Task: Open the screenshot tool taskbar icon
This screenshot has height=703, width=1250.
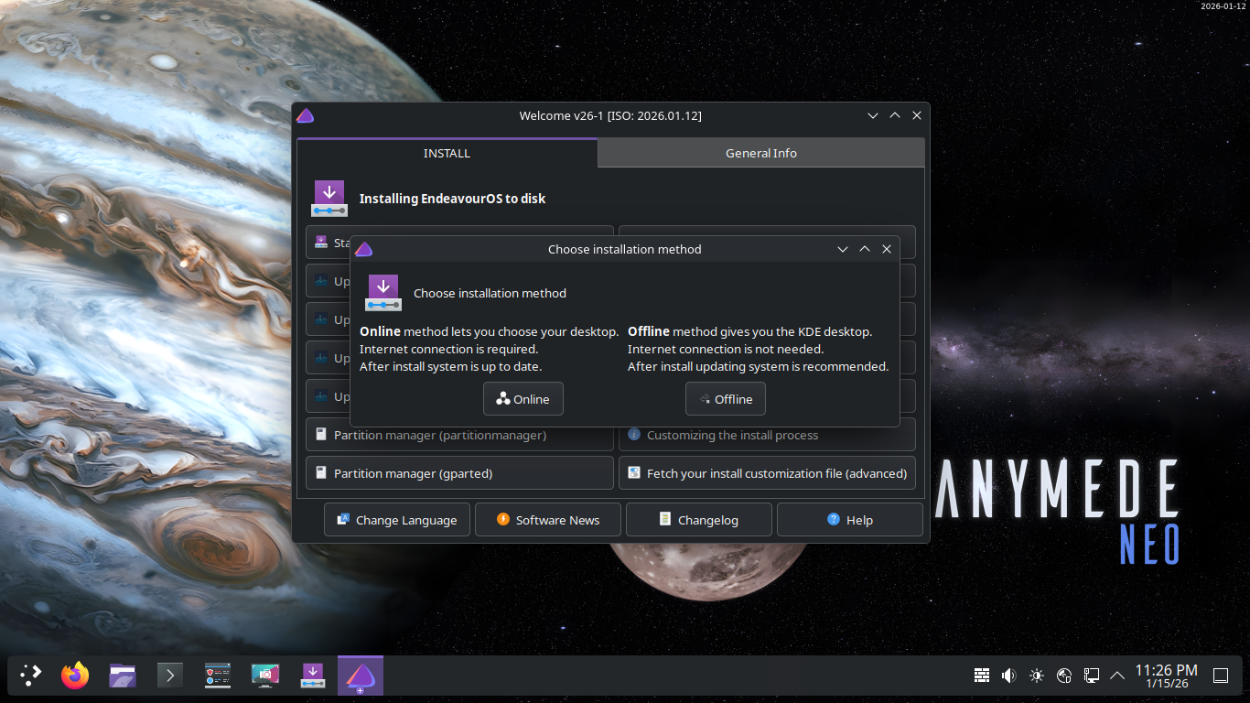Action: tap(265, 676)
